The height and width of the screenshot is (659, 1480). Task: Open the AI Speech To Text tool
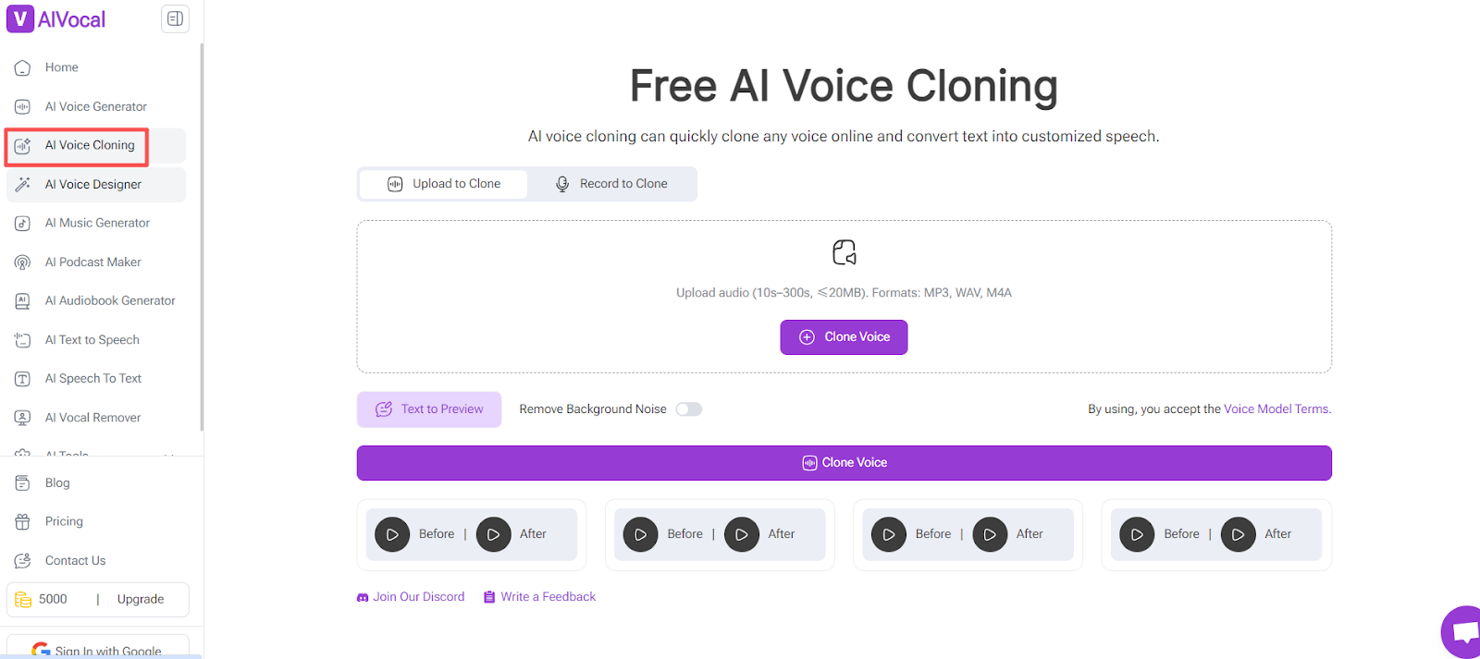(x=92, y=378)
